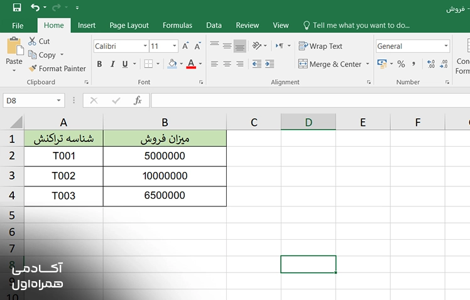
Task: Undo the last action
Action: (35, 8)
